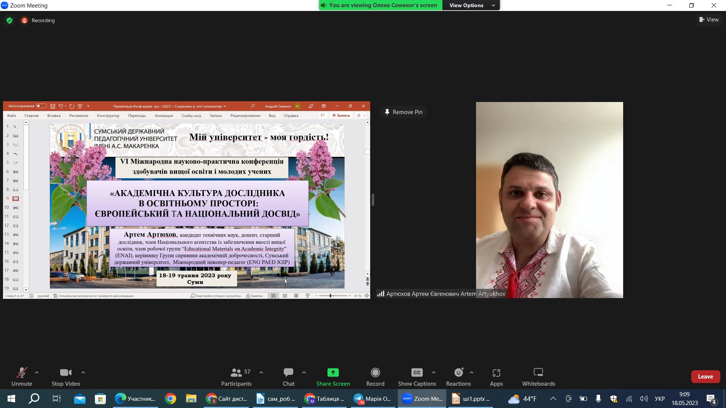
Task: Expand audio settings arrow beside Unmute
Action: (37, 372)
